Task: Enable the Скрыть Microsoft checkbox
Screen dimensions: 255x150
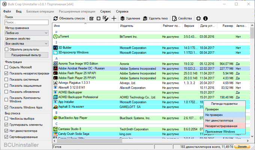Action: tap(7, 67)
